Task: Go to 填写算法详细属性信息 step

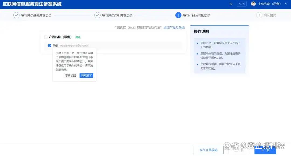Action: [x=117, y=15]
